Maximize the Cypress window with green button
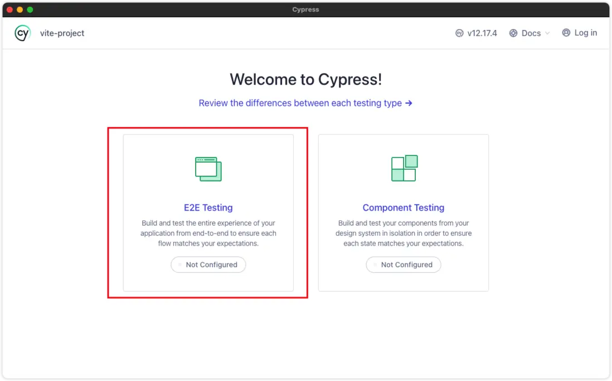Screen dimensions: 612x381 tap(30, 10)
